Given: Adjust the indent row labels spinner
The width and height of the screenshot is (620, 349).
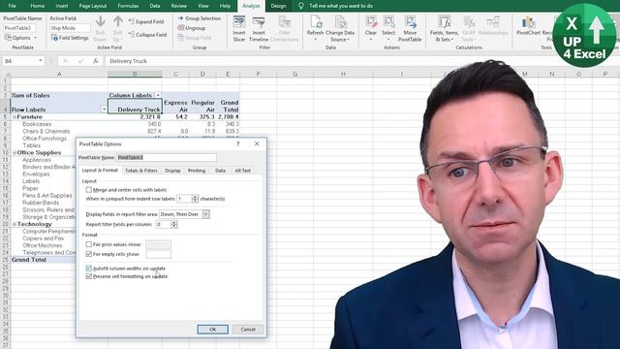Looking at the screenshot, I should (195, 199).
